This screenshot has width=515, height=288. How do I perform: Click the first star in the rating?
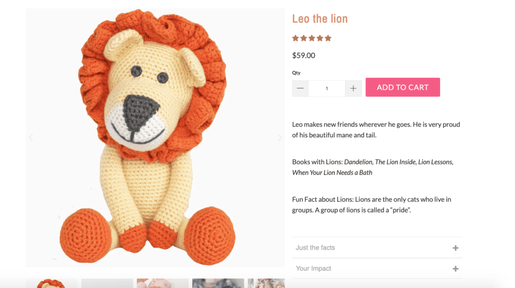pyautogui.click(x=296, y=38)
